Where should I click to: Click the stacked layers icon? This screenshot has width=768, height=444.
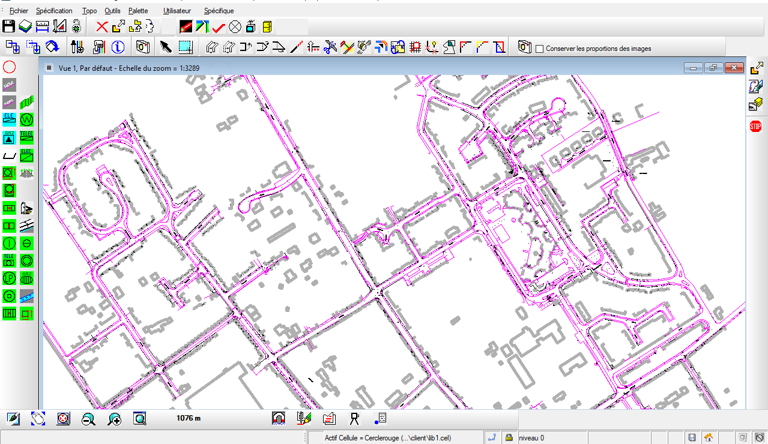[x=25, y=26]
